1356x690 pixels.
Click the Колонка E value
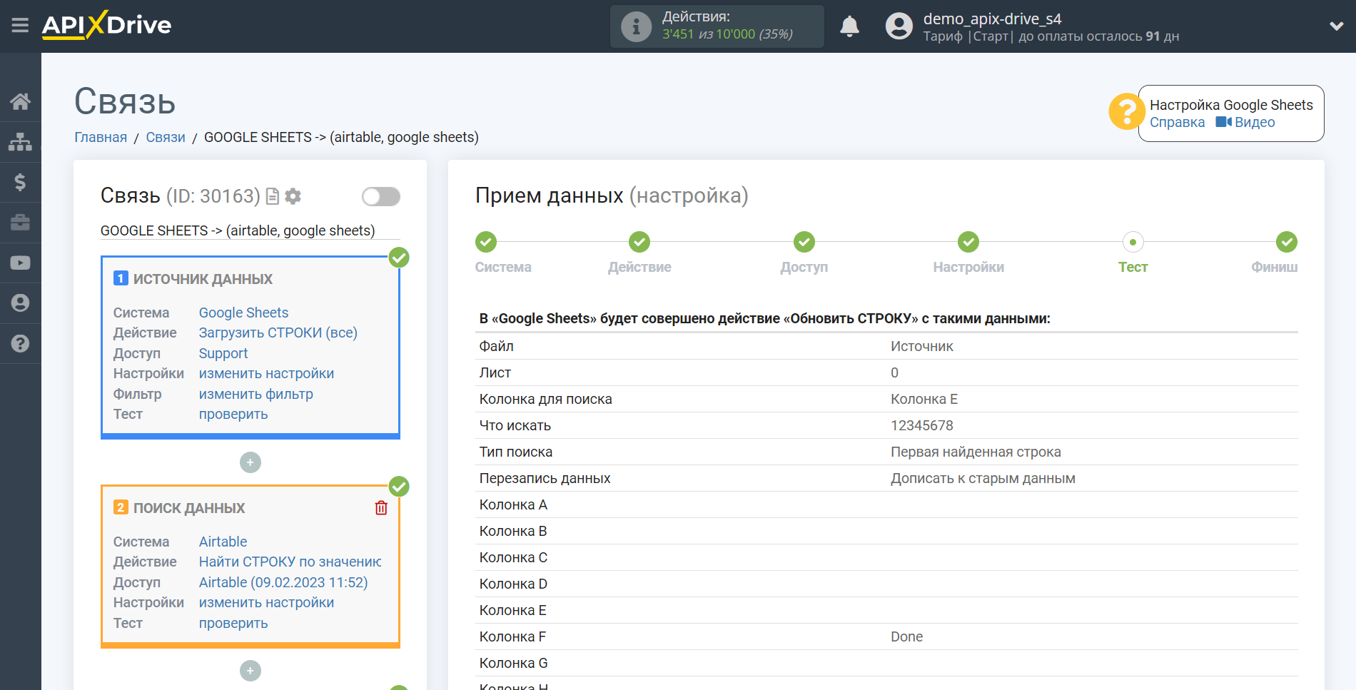click(924, 399)
